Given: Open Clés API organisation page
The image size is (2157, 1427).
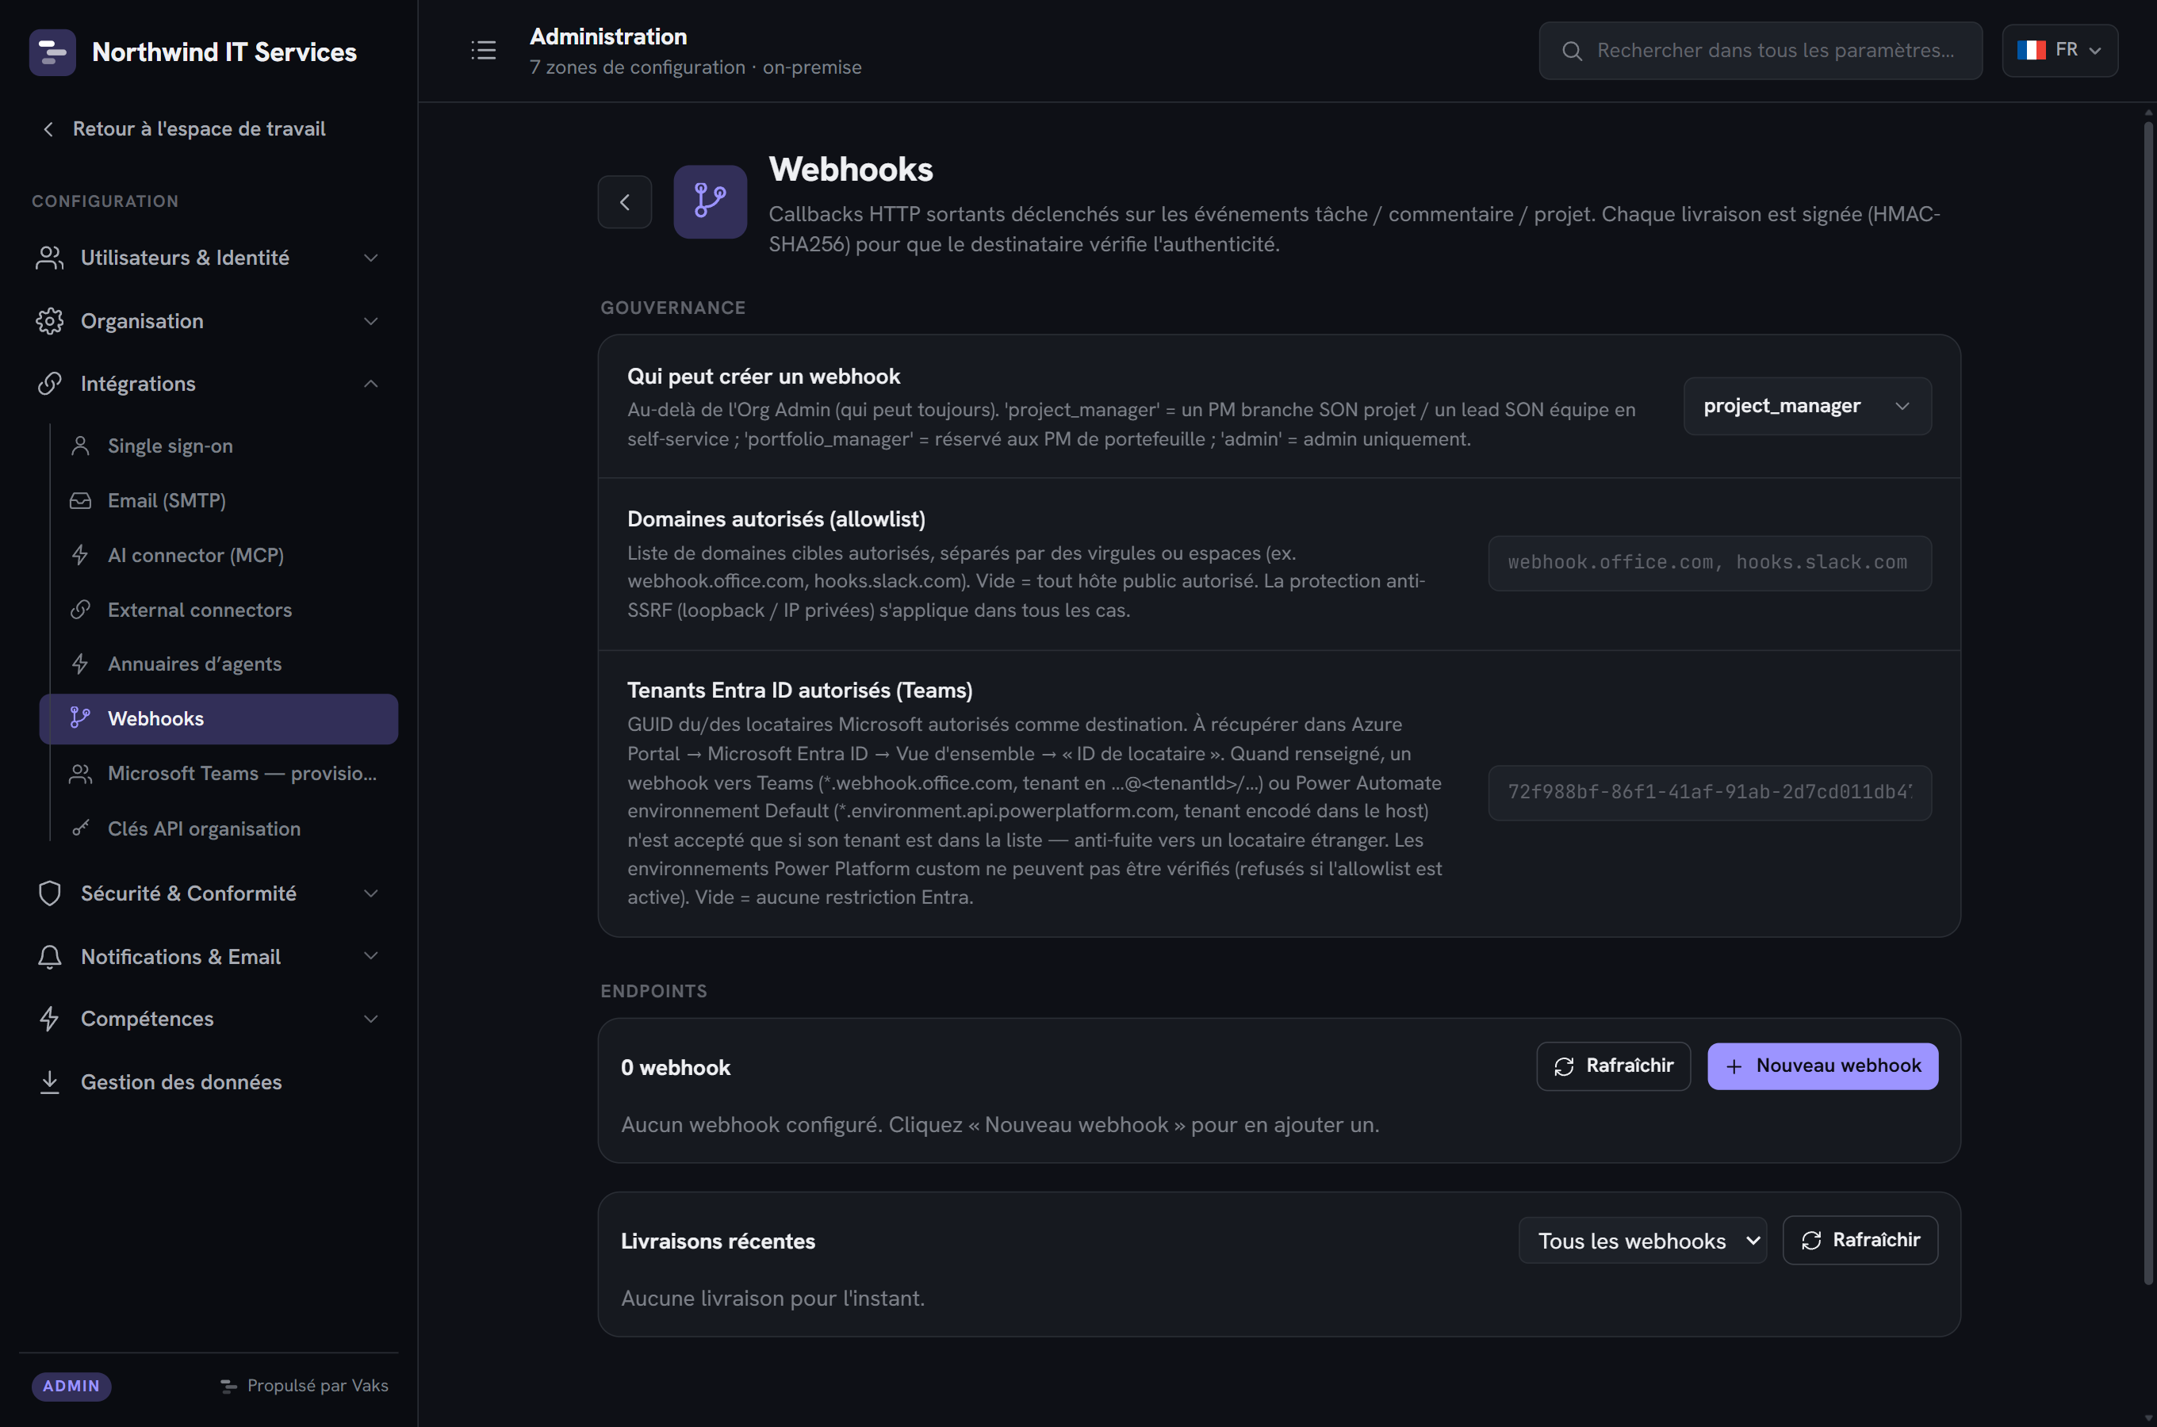Looking at the screenshot, I should 218,828.
